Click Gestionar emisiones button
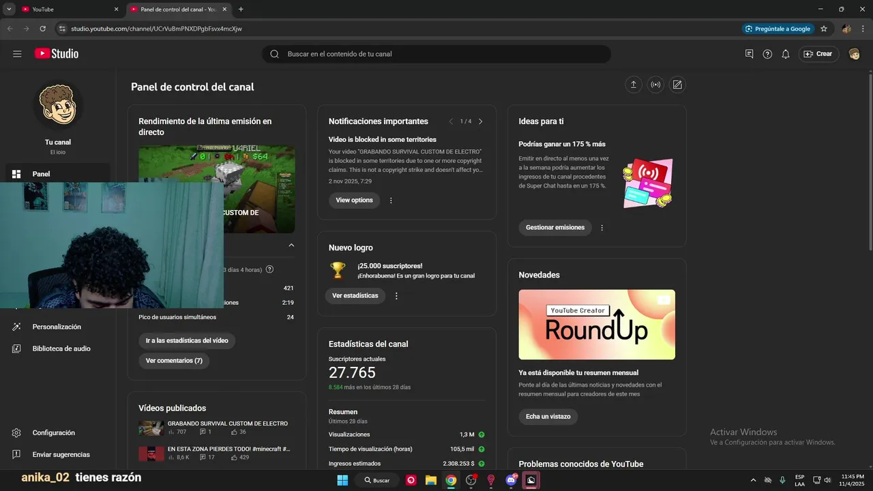 (555, 228)
